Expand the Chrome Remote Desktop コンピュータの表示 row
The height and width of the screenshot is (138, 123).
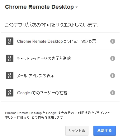pos(60,41)
